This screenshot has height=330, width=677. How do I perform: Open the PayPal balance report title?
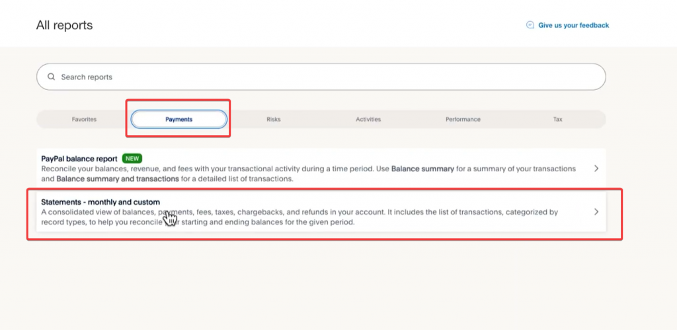(79, 159)
